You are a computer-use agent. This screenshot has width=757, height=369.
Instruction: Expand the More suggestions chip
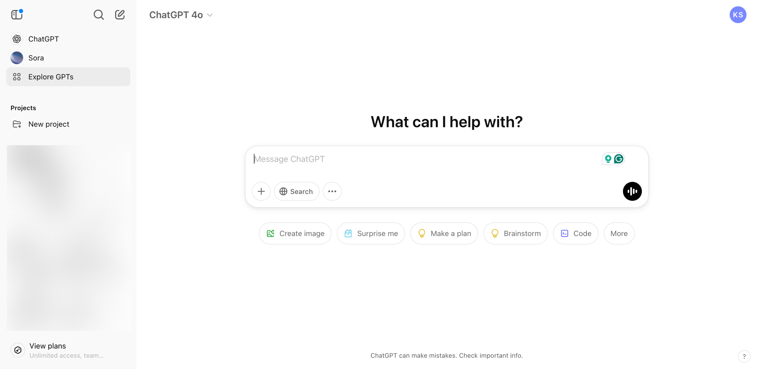pyautogui.click(x=619, y=233)
